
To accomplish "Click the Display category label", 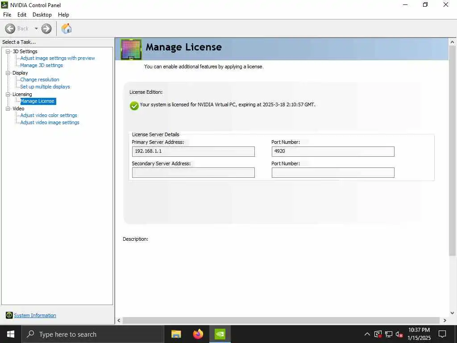I will point(20,73).
